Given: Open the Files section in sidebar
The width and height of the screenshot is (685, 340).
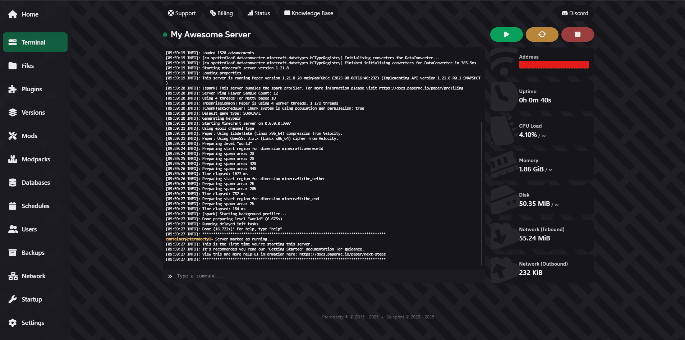Looking at the screenshot, I should point(28,66).
